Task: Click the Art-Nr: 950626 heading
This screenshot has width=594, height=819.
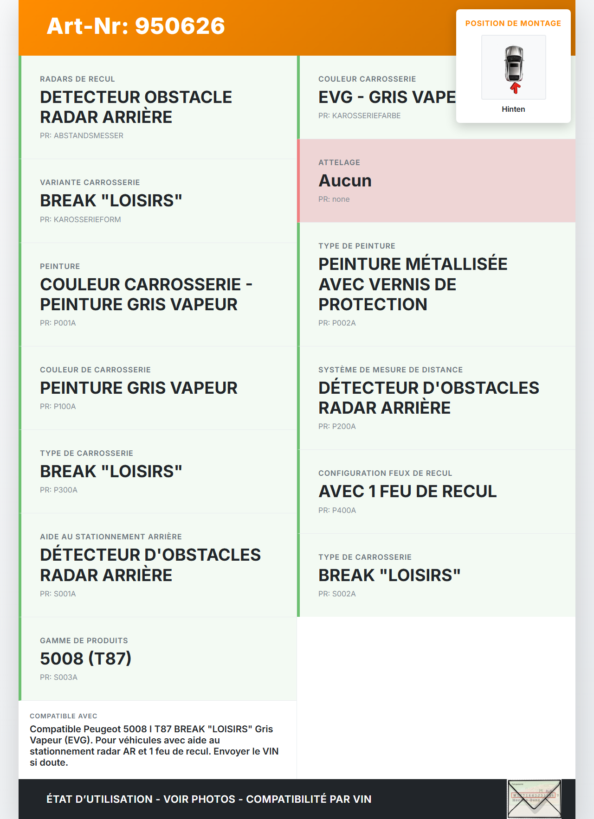Action: (x=136, y=26)
